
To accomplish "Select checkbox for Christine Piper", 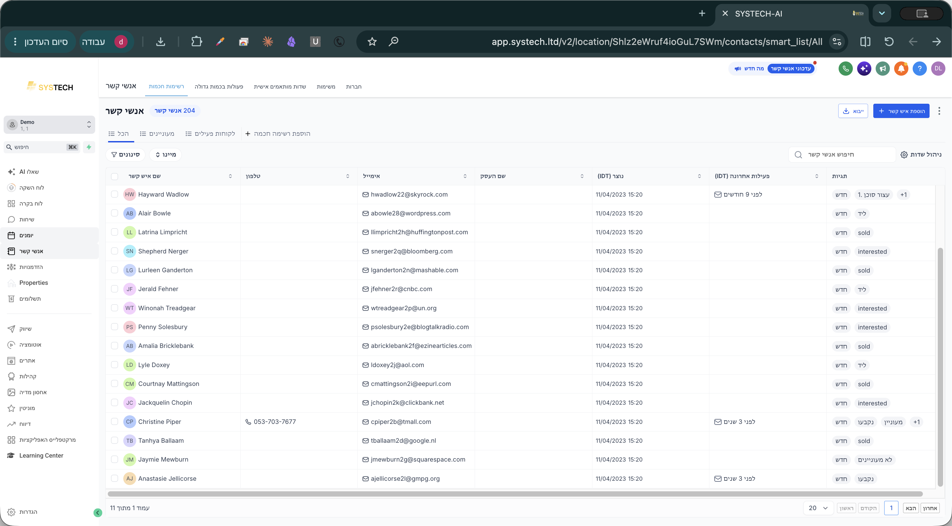I will [x=115, y=422].
